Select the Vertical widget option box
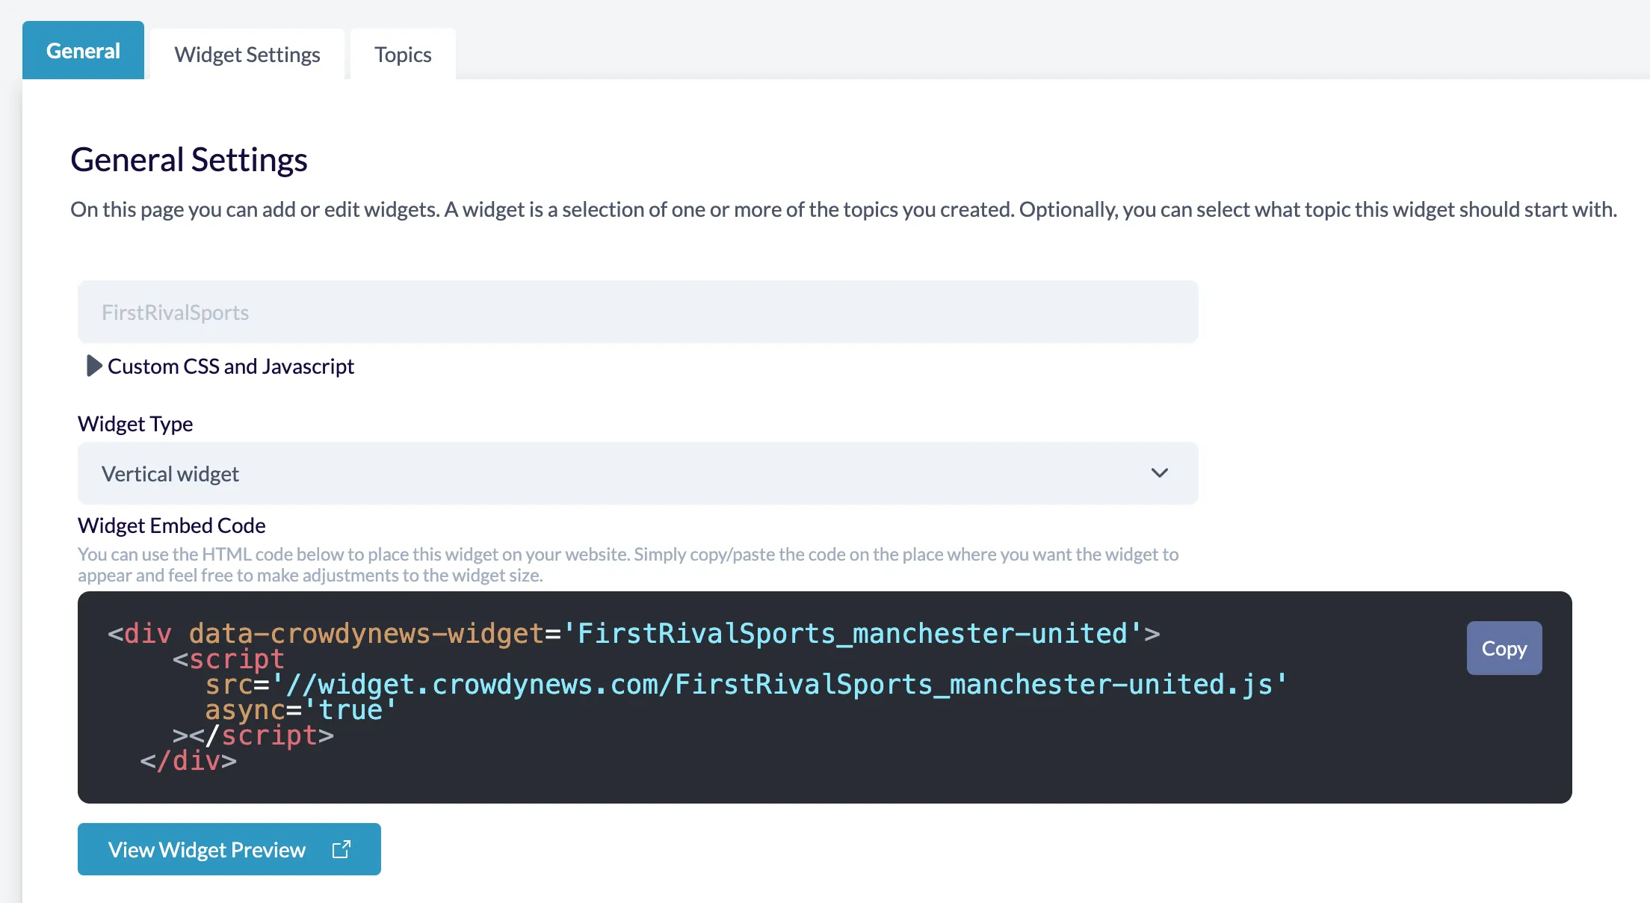The width and height of the screenshot is (1650, 903). (x=637, y=473)
